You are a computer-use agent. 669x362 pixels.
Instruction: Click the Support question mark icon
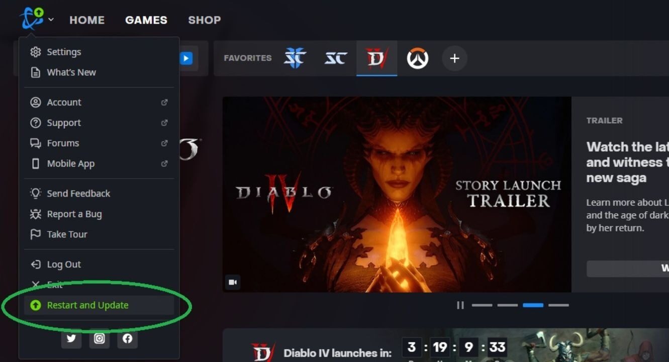point(35,123)
